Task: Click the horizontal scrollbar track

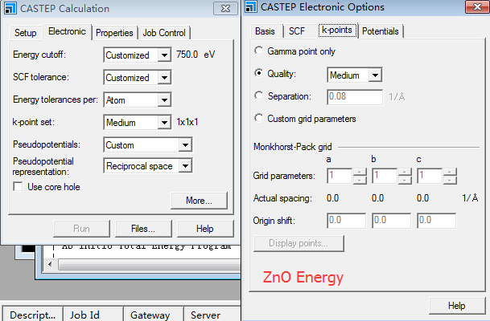Action: 150,265
